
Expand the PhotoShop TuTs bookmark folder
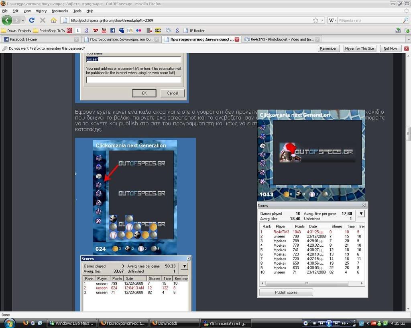(49, 30)
